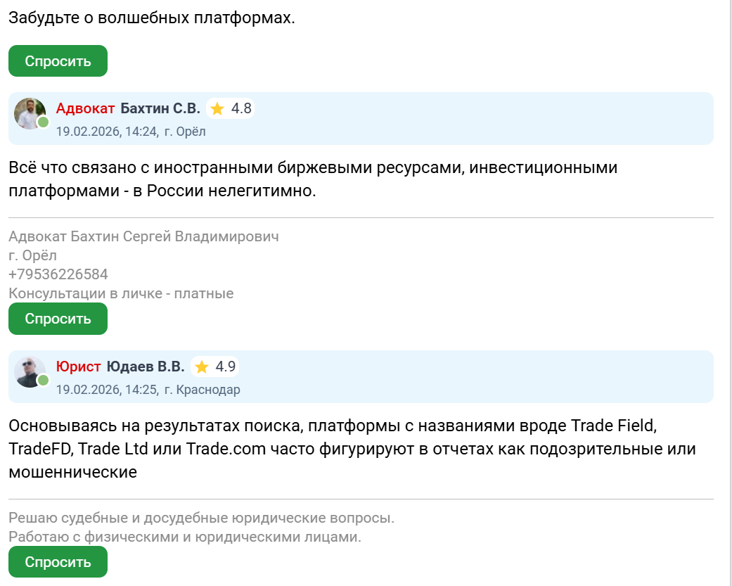Open Бахтин С.В. profile avatar photo
The width and height of the screenshot is (732, 586).
[x=30, y=113]
